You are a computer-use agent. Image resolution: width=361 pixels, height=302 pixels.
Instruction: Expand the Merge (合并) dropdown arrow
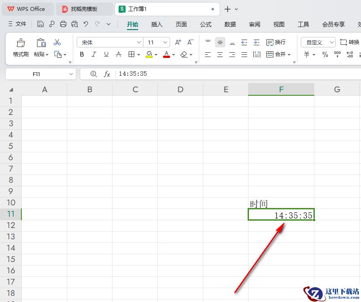tap(289, 55)
